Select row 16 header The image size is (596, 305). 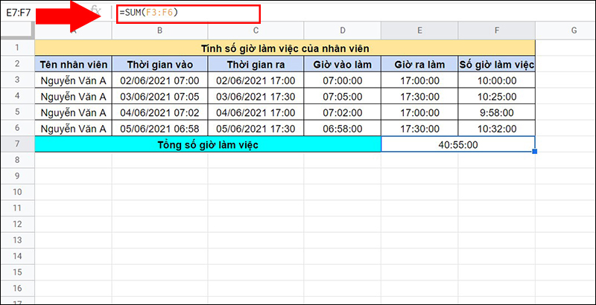point(17,289)
